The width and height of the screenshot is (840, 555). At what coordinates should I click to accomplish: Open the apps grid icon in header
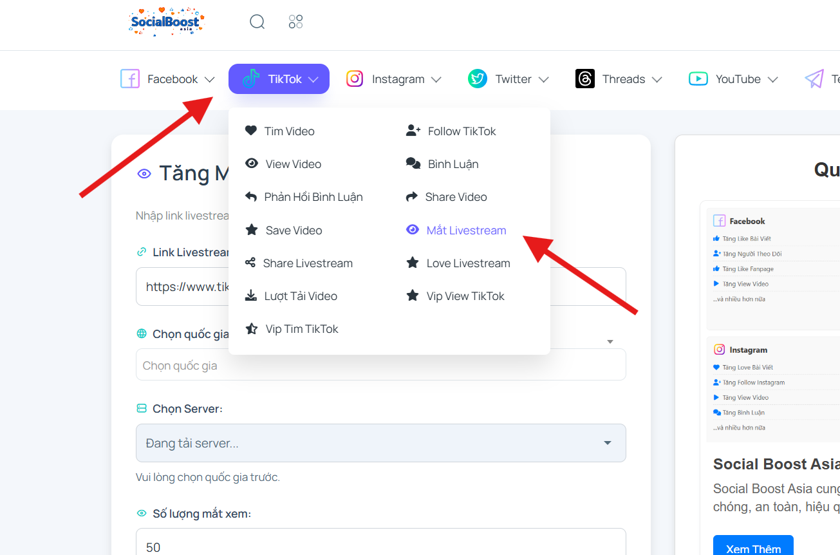(x=295, y=22)
